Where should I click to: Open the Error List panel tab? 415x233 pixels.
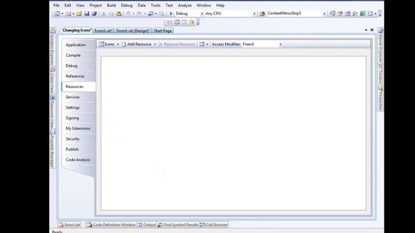[69, 225]
